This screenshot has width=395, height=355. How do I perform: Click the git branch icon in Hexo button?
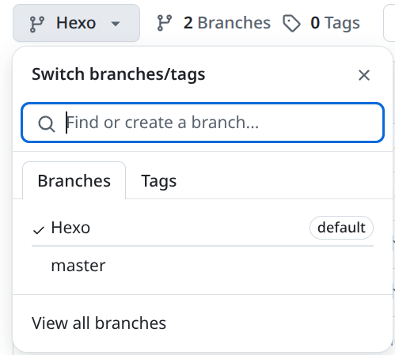coord(37,24)
